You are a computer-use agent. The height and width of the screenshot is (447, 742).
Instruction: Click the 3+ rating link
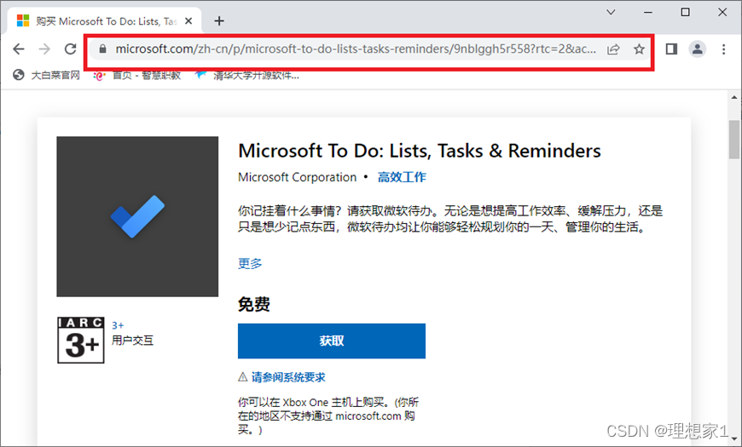point(118,325)
